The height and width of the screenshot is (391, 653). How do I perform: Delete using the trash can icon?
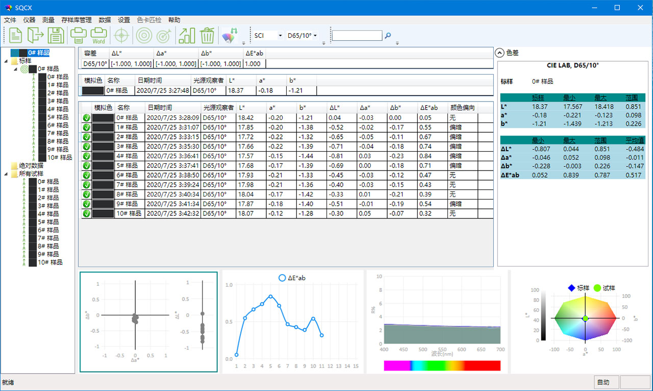click(x=207, y=36)
